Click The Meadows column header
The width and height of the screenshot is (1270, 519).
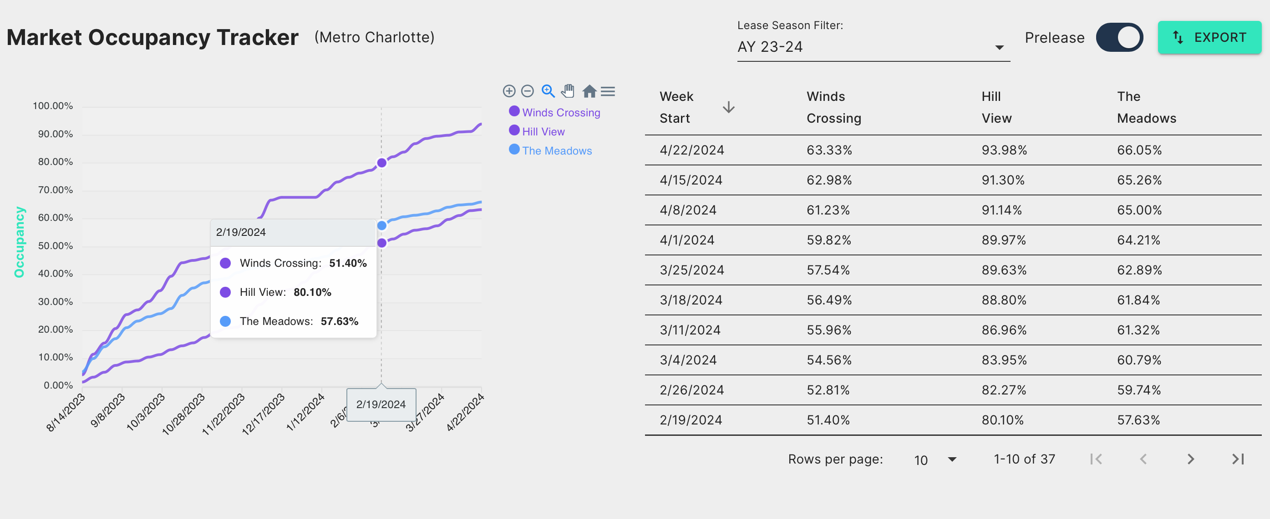[x=1146, y=107]
